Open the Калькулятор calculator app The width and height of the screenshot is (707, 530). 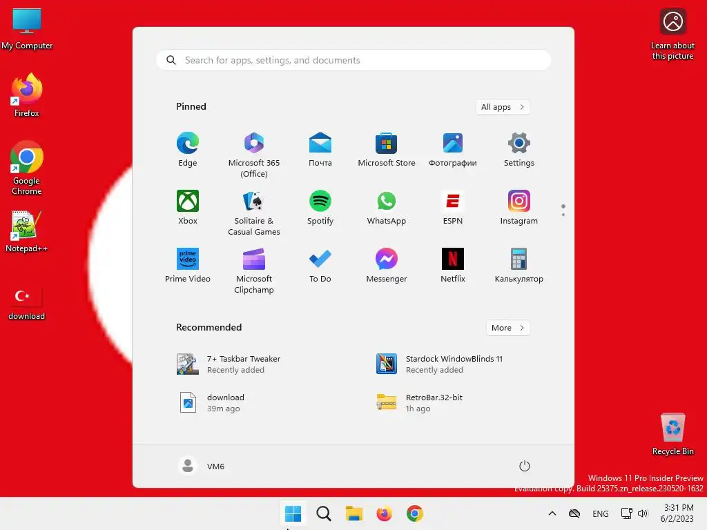coord(519,265)
